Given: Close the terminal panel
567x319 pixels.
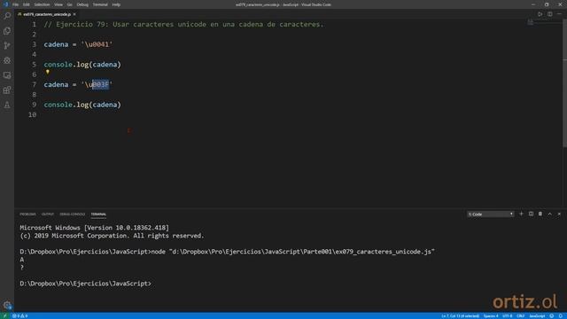Looking at the screenshot, I should pyautogui.click(x=559, y=214).
